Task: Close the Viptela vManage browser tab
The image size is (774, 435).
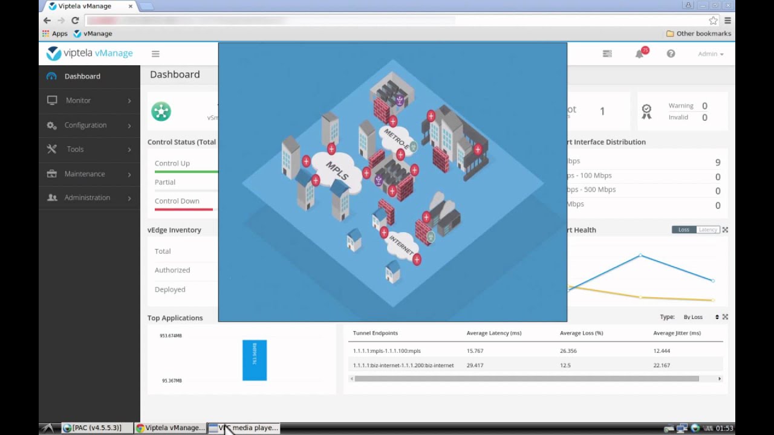Action: pos(130,6)
